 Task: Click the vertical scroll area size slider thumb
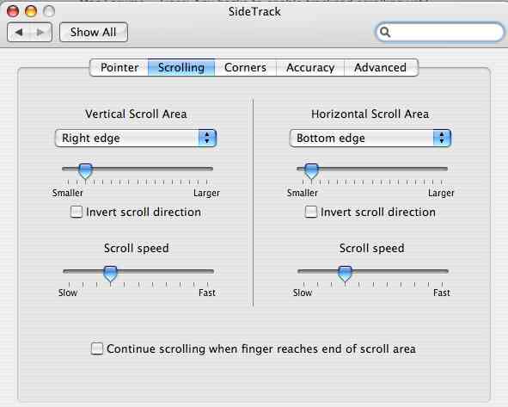click(86, 171)
